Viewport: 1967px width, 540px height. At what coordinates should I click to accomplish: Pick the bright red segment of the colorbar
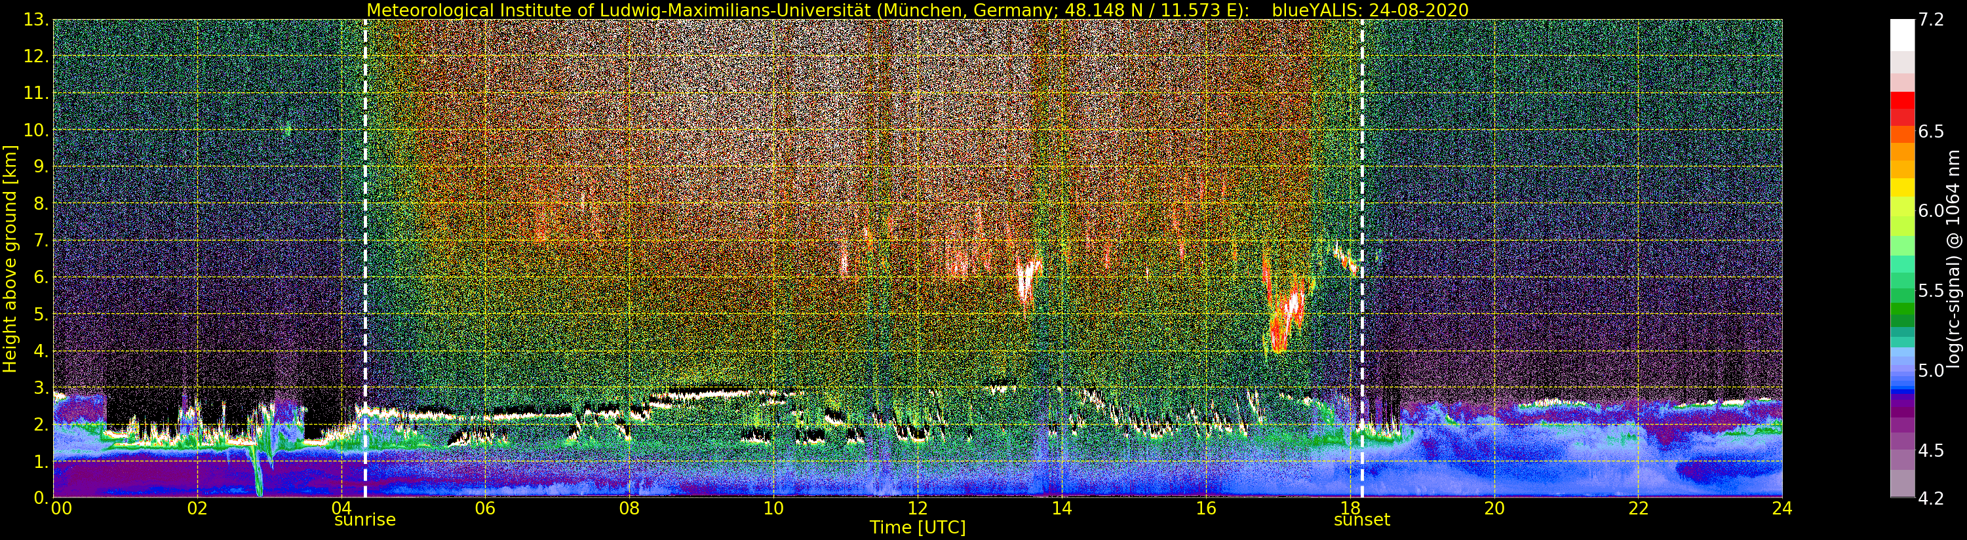tap(1902, 101)
